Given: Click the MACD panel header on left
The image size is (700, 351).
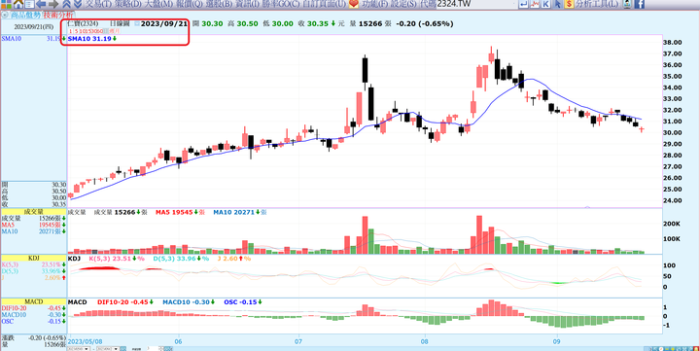Looking at the screenshot, I should [x=33, y=301].
